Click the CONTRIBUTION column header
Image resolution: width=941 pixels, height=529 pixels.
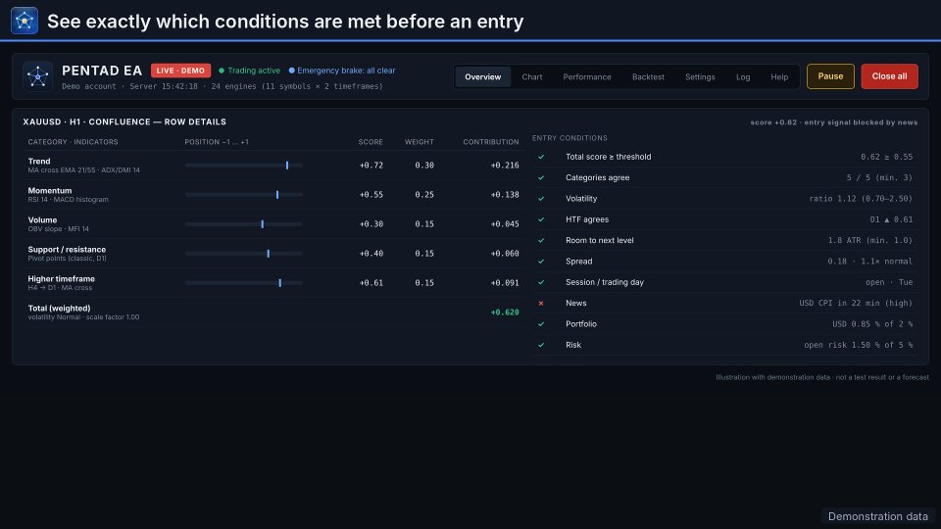pyautogui.click(x=491, y=142)
